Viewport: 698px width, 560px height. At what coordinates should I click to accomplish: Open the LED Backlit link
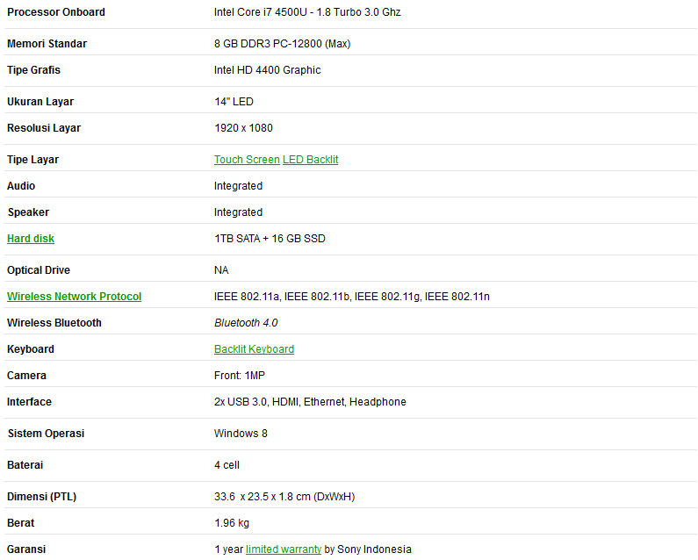[x=310, y=160]
